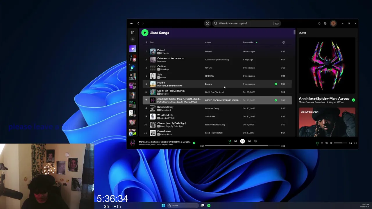Select the Down Below track
Viewport: 372px width, 209px height.
[164, 131]
